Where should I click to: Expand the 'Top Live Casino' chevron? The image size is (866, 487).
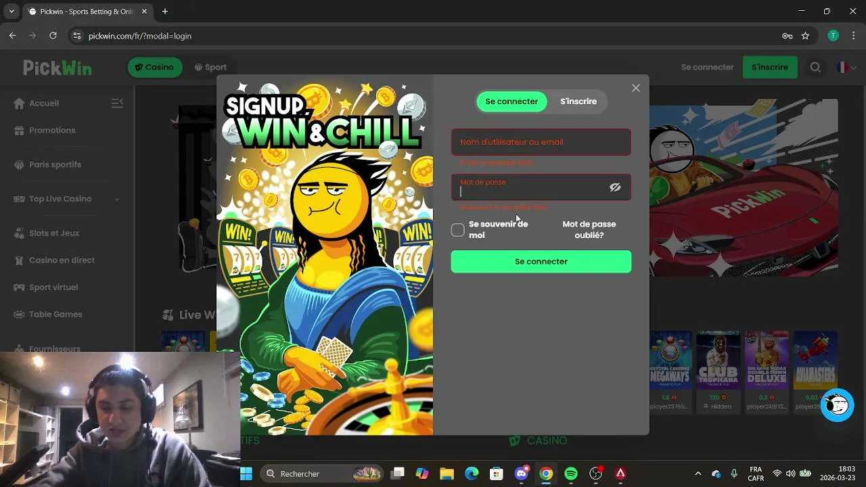[x=117, y=199]
